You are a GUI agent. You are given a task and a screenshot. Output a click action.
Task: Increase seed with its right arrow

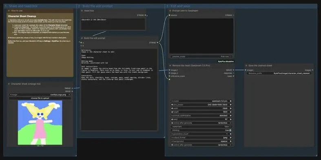click(x=231, y=119)
